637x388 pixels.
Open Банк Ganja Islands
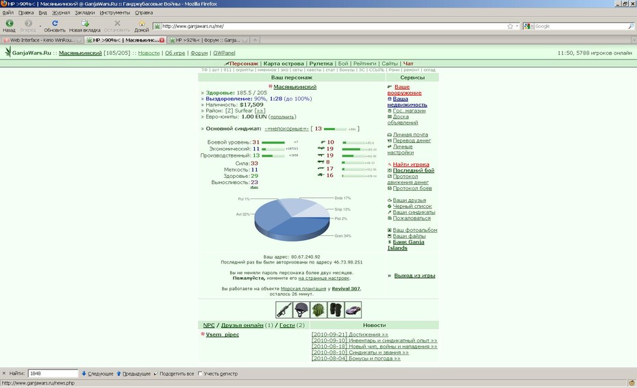(x=406, y=245)
